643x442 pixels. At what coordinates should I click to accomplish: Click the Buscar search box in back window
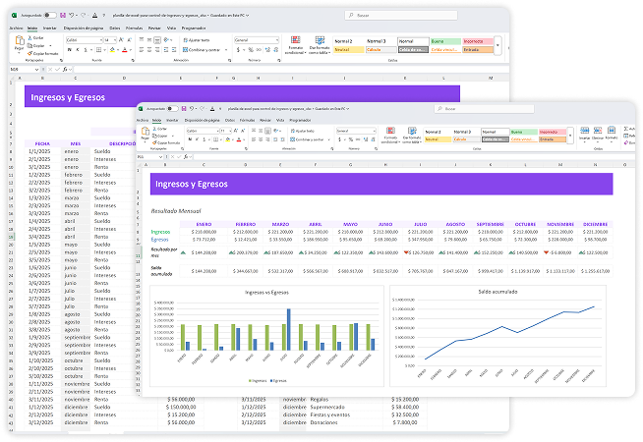pyautogui.click(x=400, y=15)
